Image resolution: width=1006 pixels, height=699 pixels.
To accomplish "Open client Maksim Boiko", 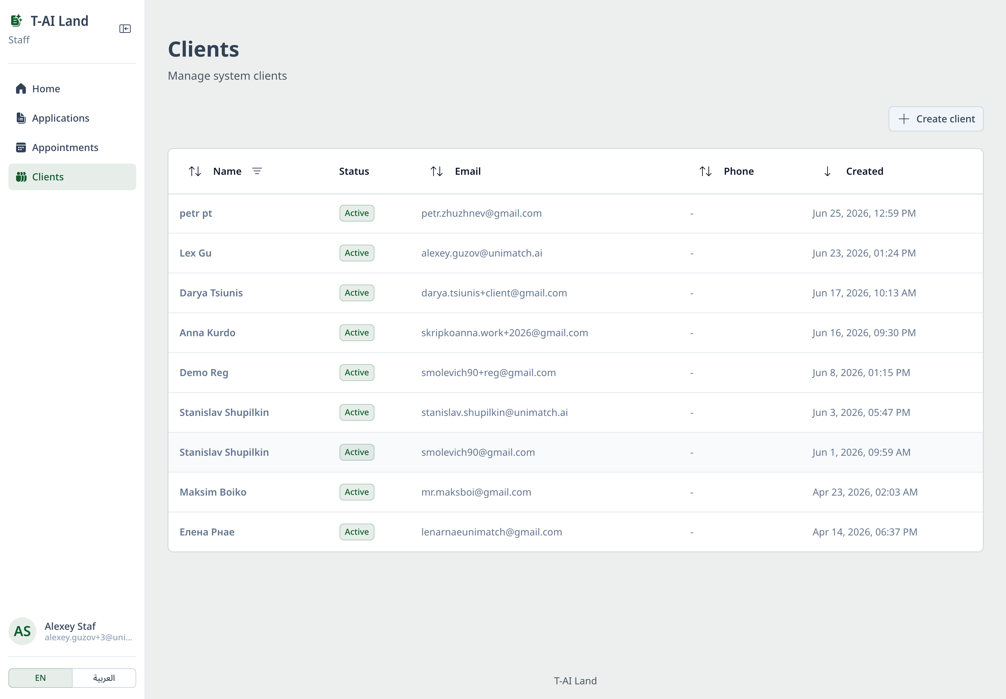I will coord(213,492).
